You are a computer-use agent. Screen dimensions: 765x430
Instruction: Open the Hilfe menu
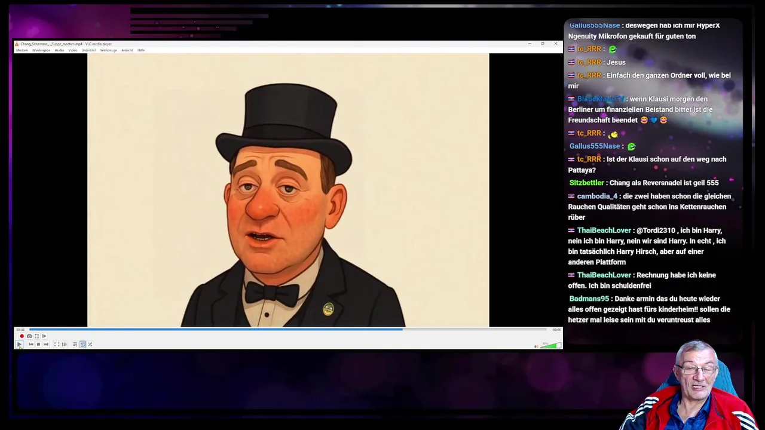point(141,50)
